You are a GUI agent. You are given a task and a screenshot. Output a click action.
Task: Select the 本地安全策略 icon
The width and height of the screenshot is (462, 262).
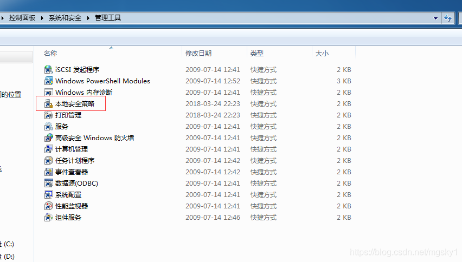48,104
